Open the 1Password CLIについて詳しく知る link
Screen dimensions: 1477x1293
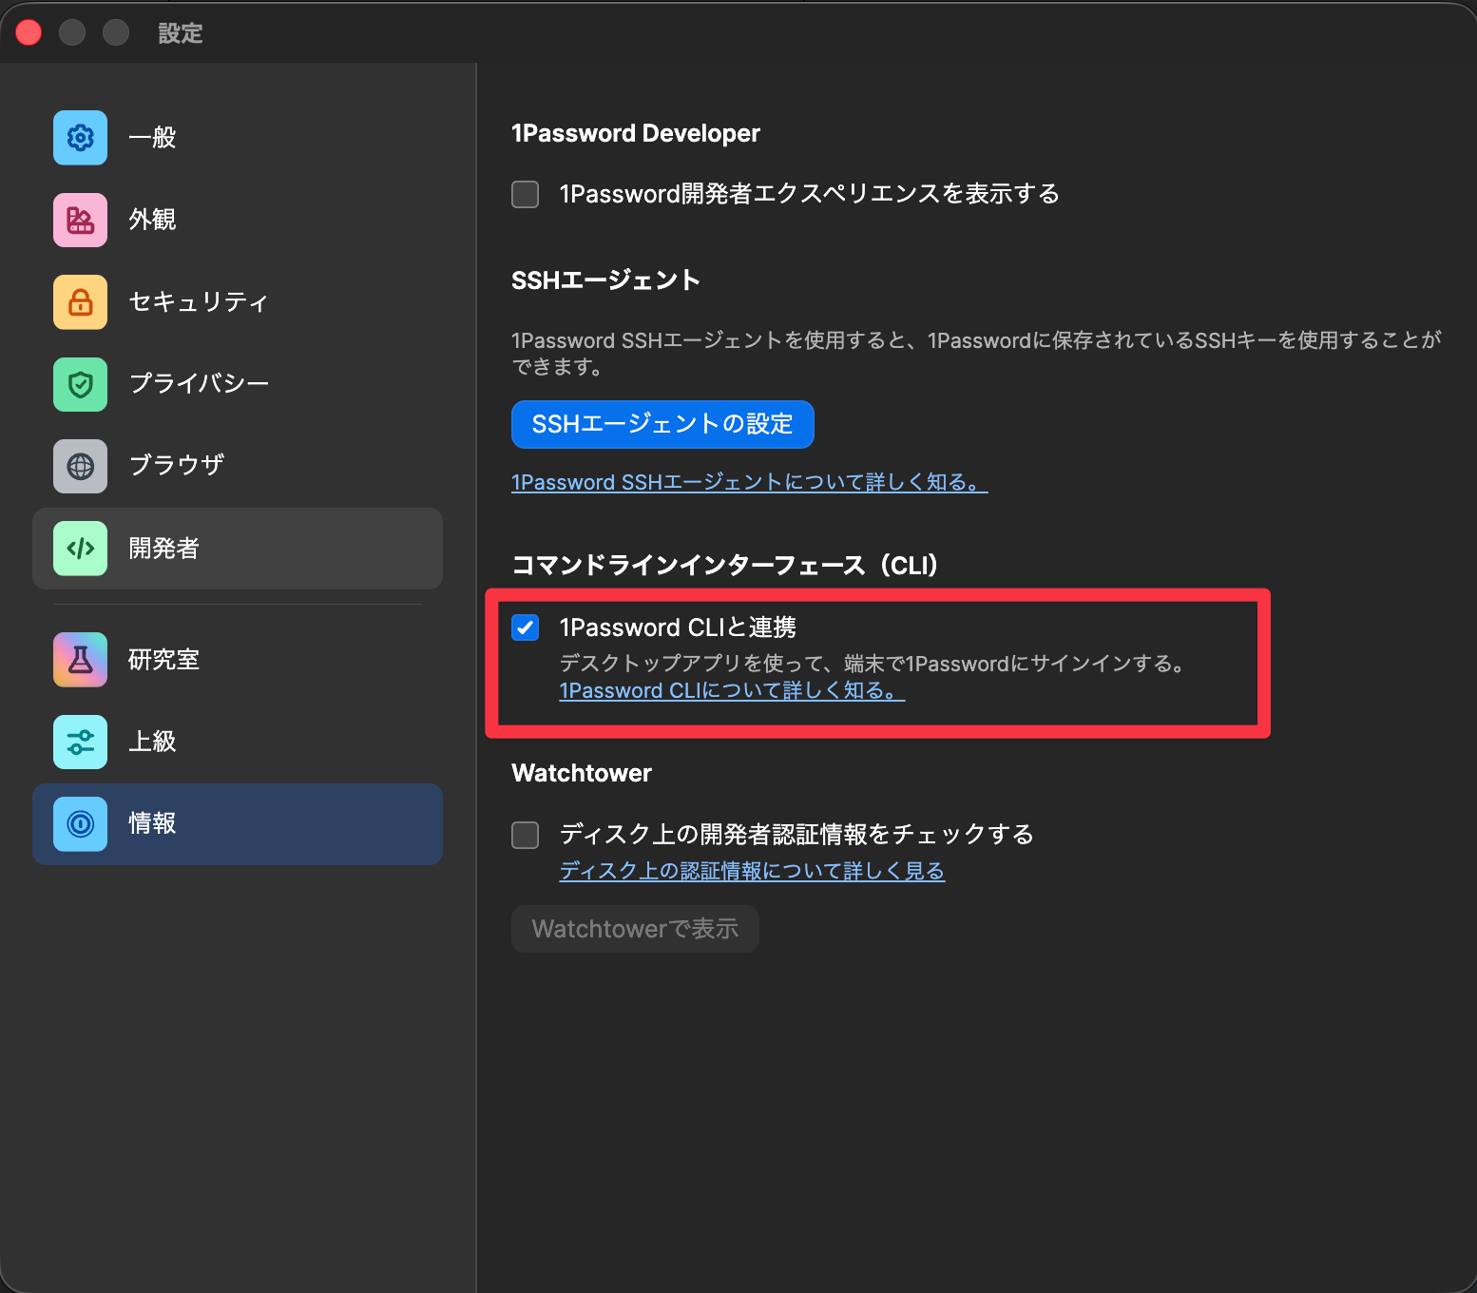[731, 691]
